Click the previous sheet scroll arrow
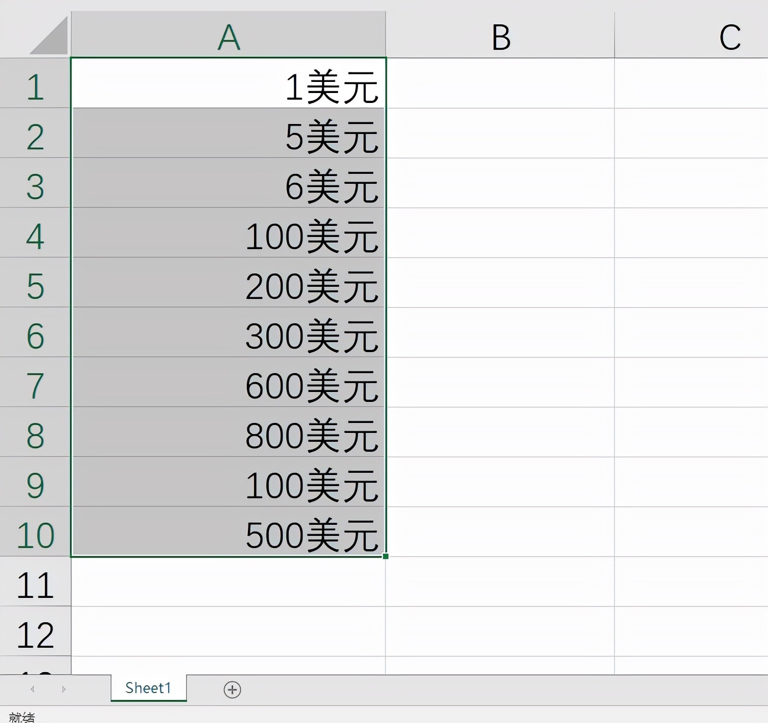Viewport: 768px width, 723px height. pyautogui.click(x=33, y=689)
